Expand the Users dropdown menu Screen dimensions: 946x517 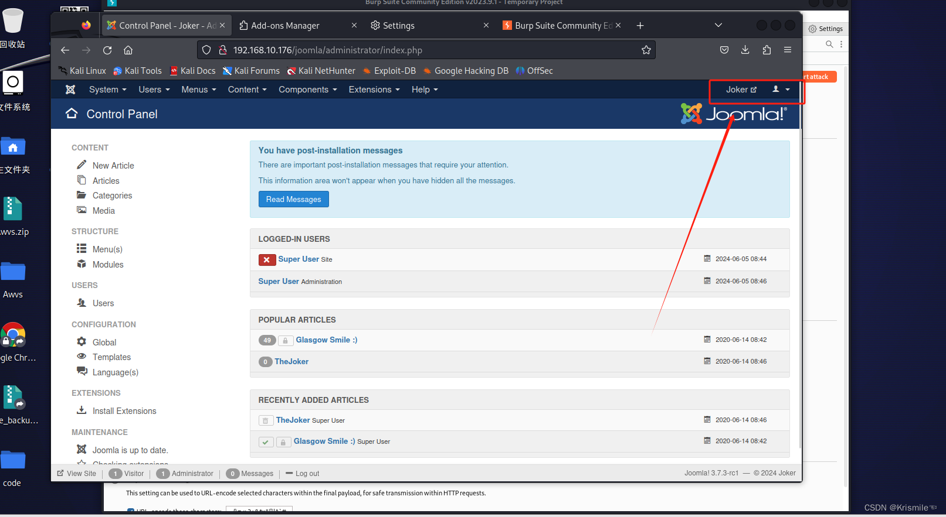pos(154,90)
